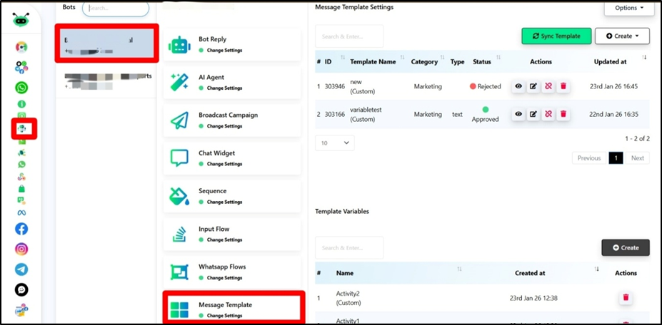Open the Whatsapp Flows settings item
Image resolution: width=662 pixels, height=325 pixels.
click(x=231, y=272)
